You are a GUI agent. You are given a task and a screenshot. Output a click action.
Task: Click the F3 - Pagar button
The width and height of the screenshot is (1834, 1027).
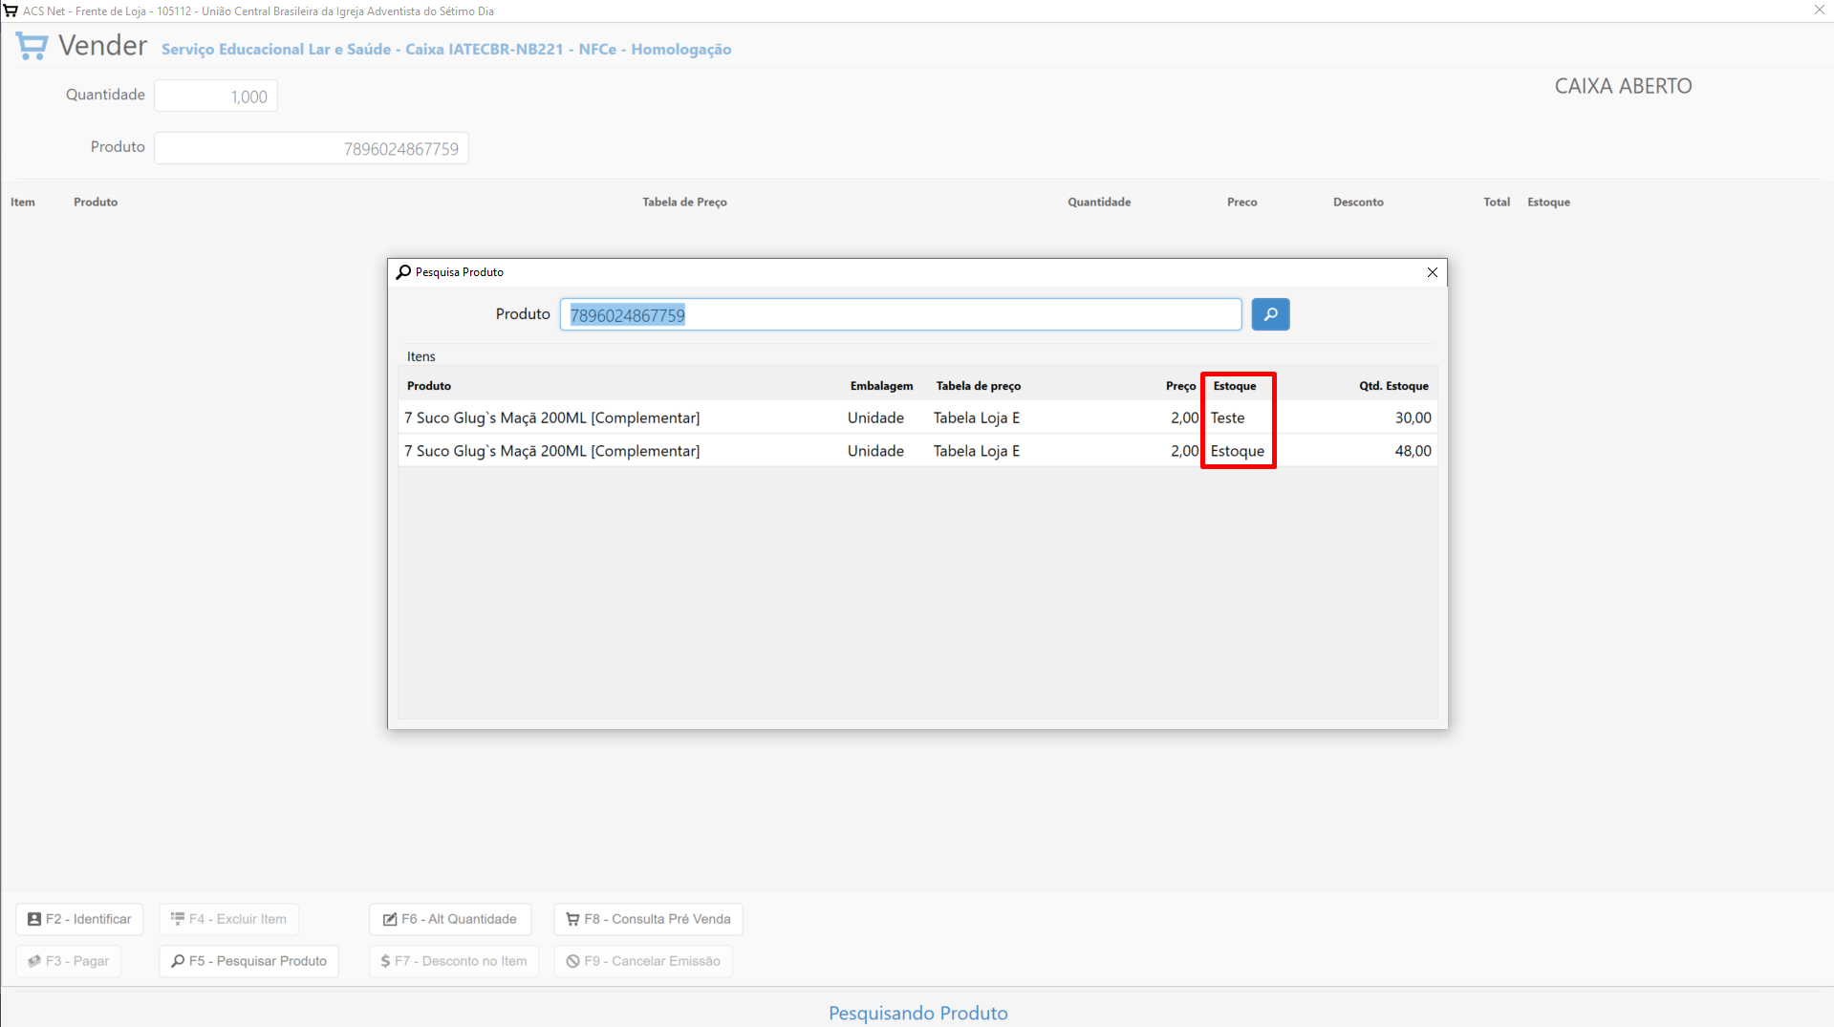69,961
